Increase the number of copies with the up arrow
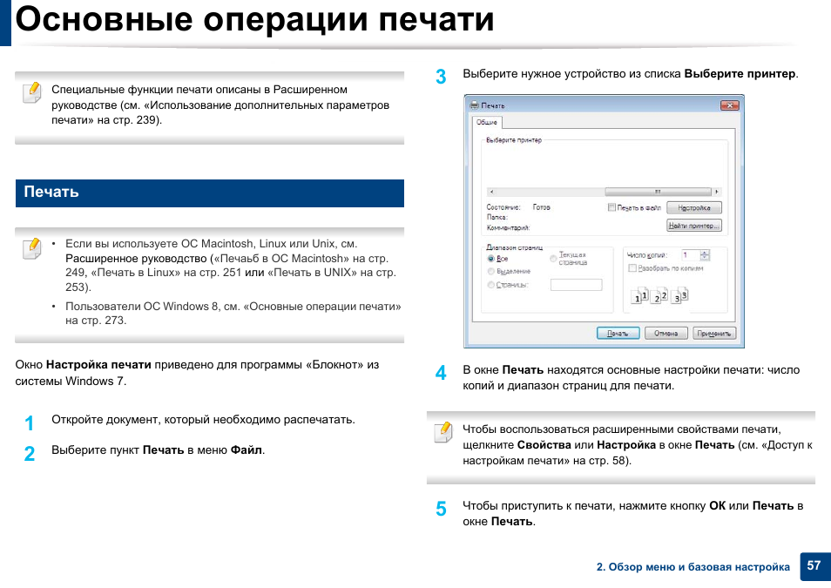This screenshot has width=831, height=588. tap(706, 252)
